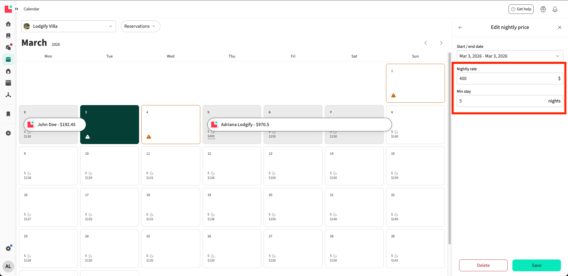Expand the Reservations view dropdown

click(140, 26)
